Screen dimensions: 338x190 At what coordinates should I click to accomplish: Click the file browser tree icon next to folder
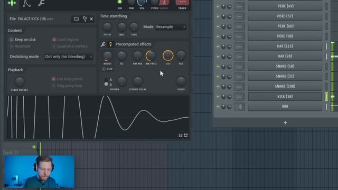pos(84,19)
